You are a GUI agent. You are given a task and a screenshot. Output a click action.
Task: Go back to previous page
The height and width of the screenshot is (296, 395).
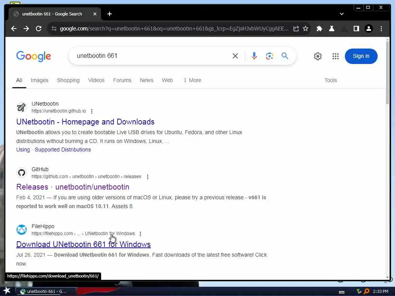(x=14, y=29)
